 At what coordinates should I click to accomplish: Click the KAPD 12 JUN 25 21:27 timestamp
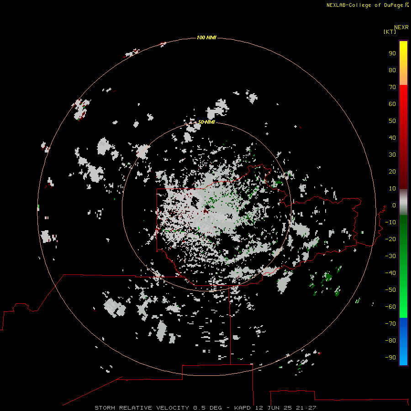[275, 408]
